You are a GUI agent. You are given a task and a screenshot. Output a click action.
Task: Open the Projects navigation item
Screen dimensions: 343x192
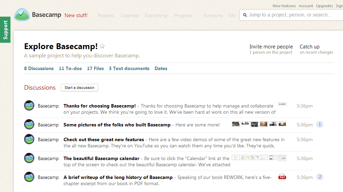(106, 15)
